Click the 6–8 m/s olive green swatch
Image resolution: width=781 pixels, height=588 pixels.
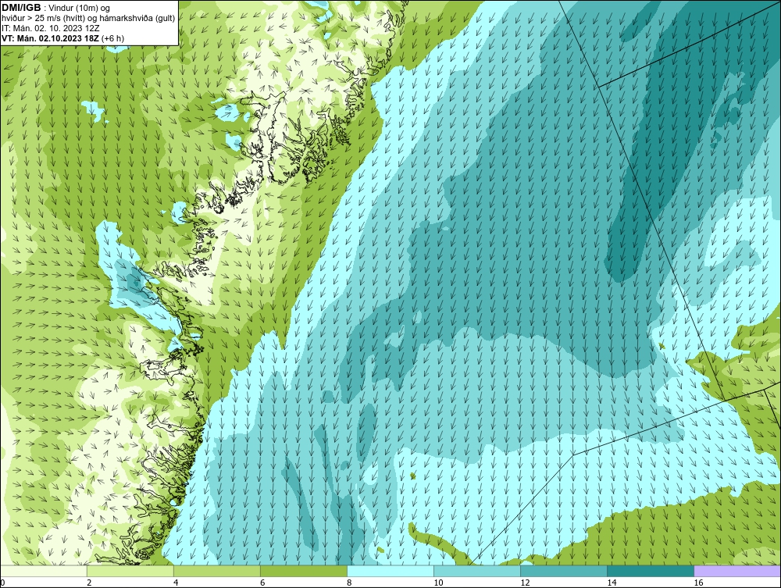pyautogui.click(x=304, y=571)
